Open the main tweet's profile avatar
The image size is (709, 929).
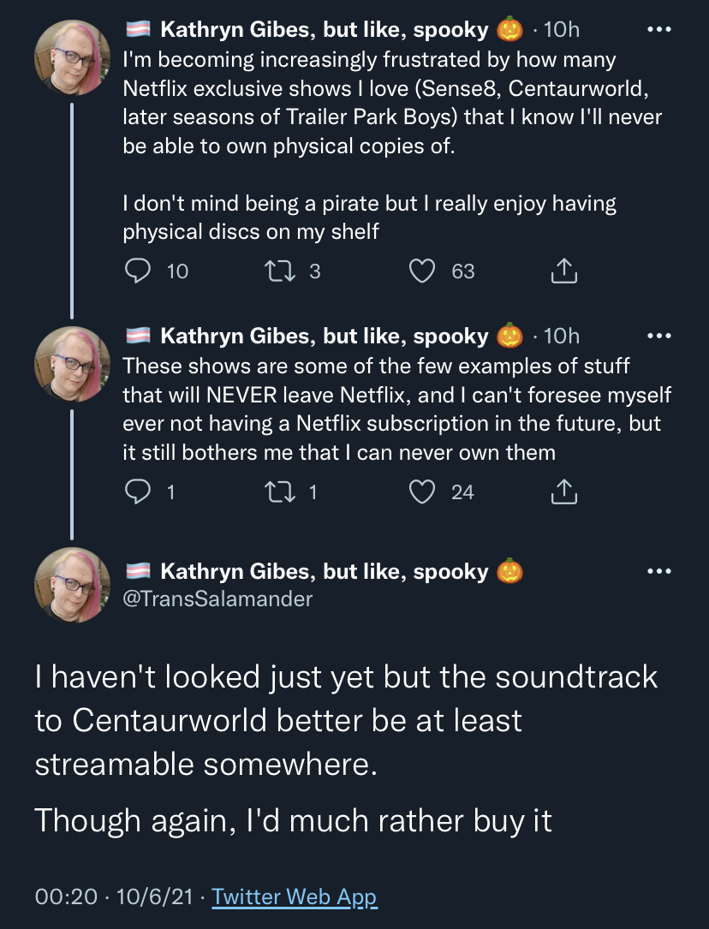[72, 585]
